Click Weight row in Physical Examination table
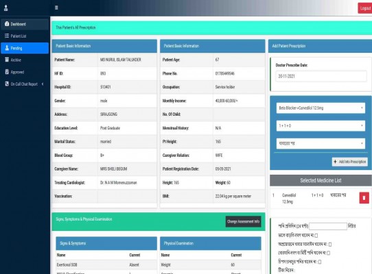This screenshot has height=274, width=372. pyautogui.click(x=211, y=265)
